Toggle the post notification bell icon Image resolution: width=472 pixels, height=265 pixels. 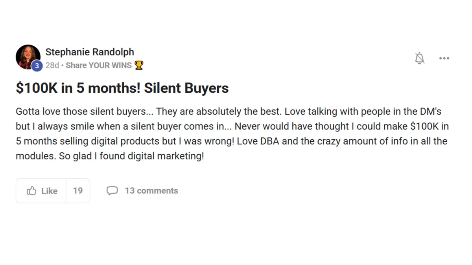[420, 58]
